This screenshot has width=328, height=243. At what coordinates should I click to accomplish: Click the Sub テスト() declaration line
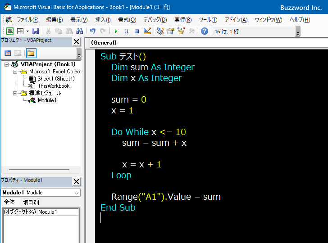(123, 56)
